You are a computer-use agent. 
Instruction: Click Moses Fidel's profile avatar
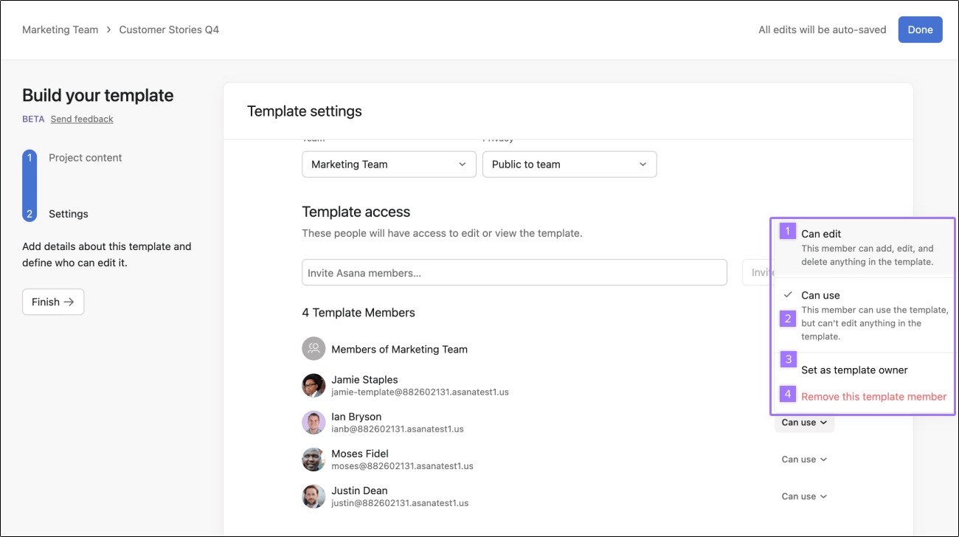pyautogui.click(x=314, y=460)
